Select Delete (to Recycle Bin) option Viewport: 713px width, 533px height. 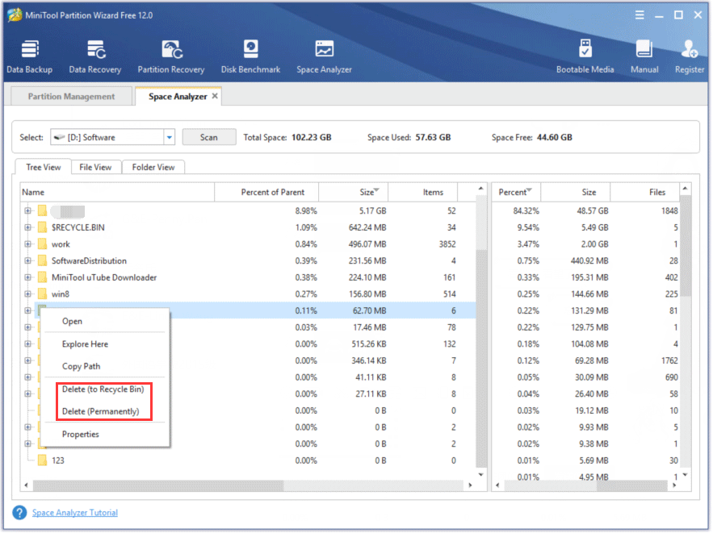(x=103, y=389)
